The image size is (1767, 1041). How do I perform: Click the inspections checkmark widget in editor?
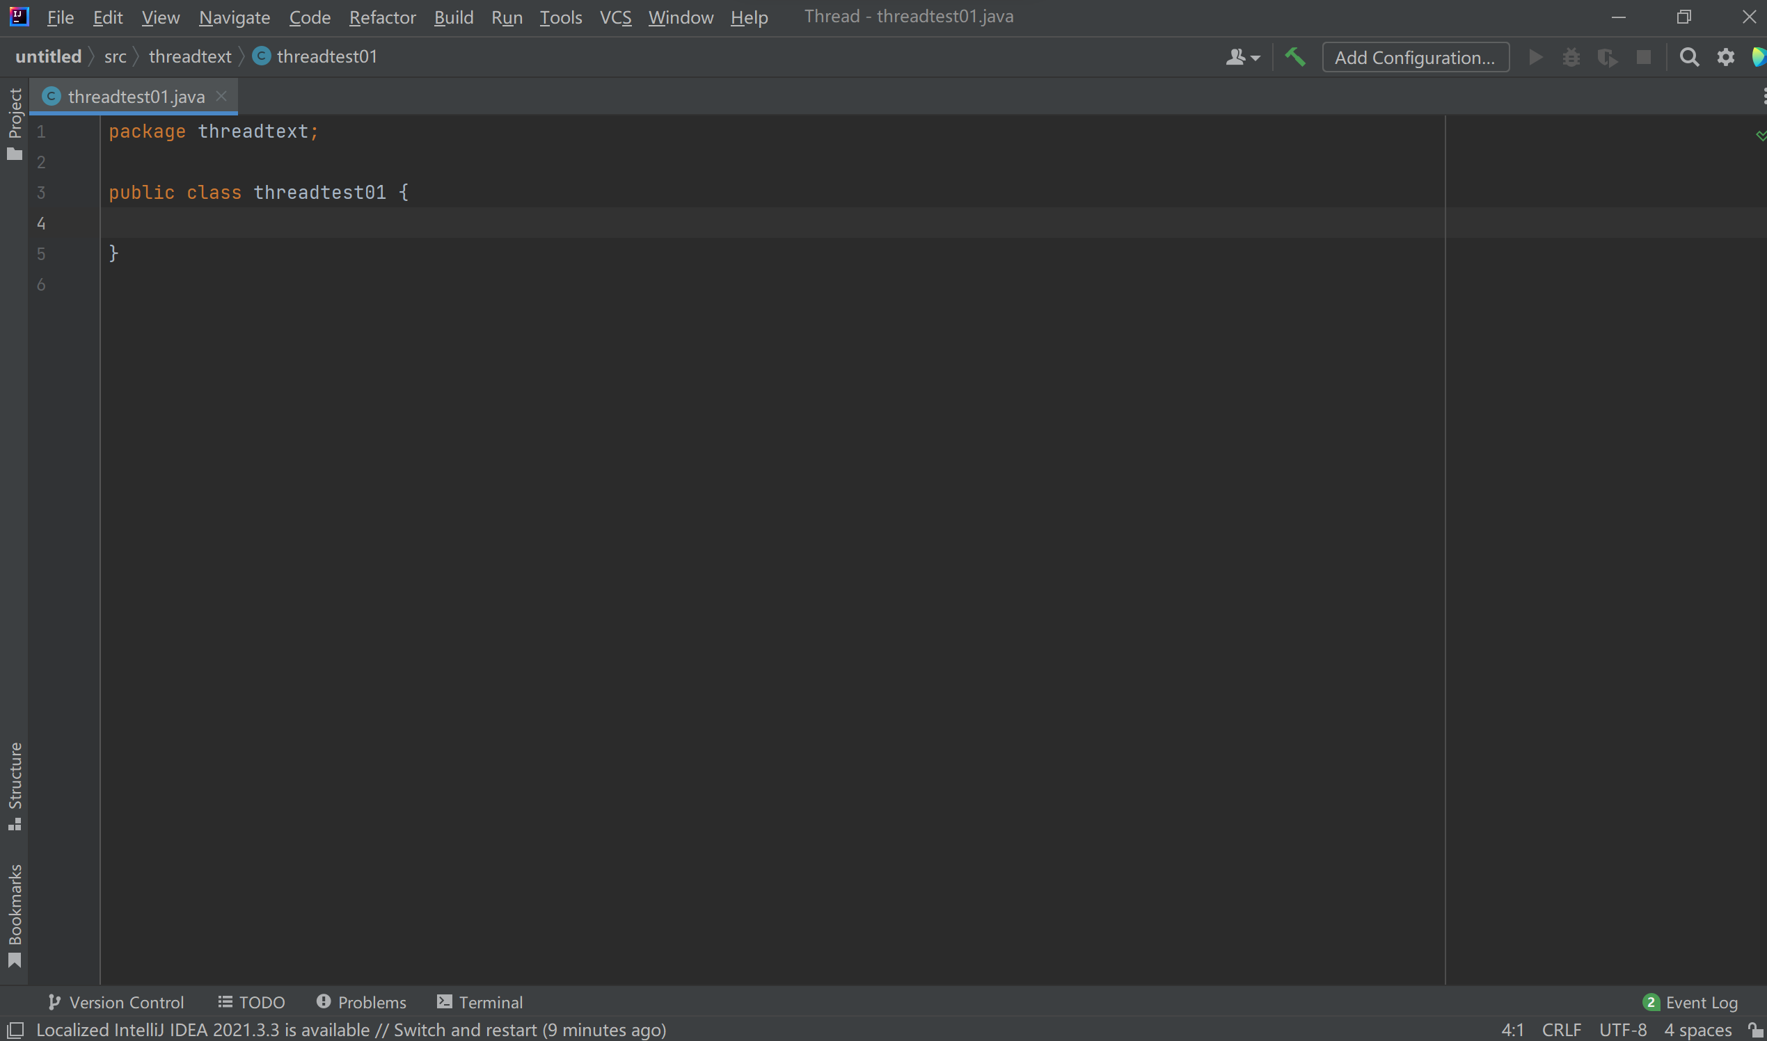(x=1760, y=135)
